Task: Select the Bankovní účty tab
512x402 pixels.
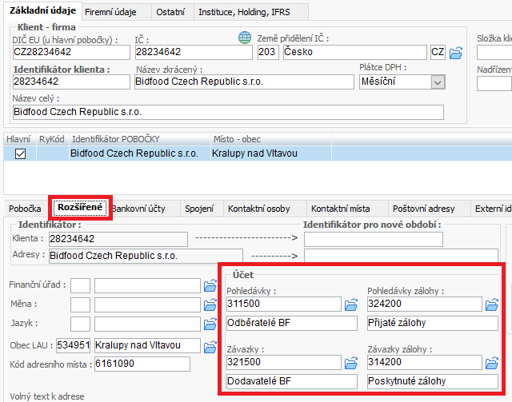Action: pos(139,209)
